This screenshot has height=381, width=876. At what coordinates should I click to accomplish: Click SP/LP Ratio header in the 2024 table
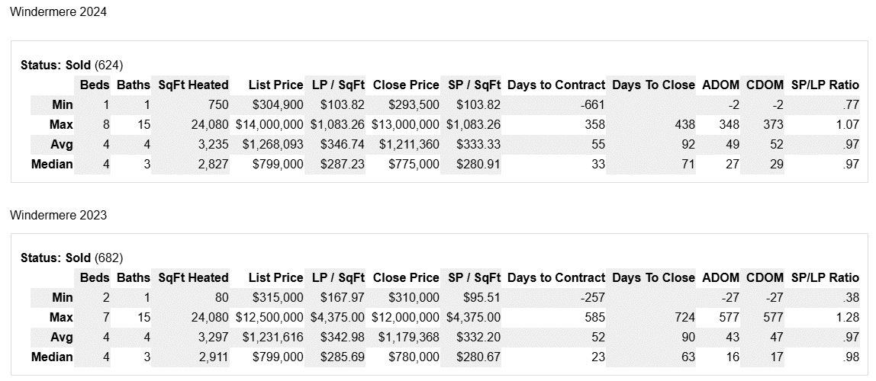point(826,85)
